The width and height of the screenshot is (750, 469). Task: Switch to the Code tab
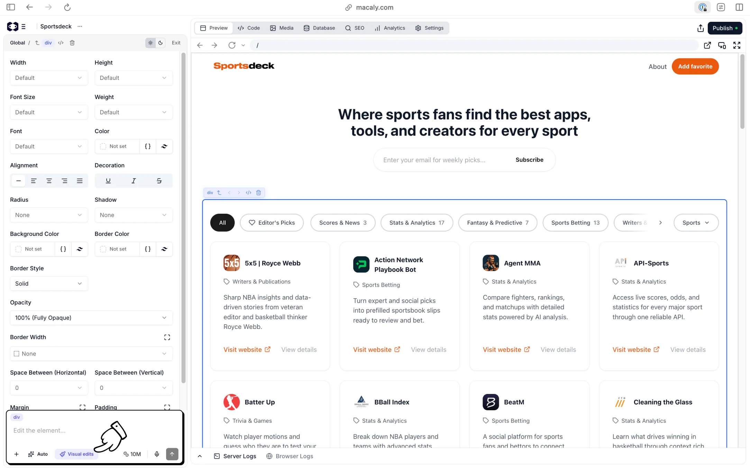pyautogui.click(x=249, y=28)
